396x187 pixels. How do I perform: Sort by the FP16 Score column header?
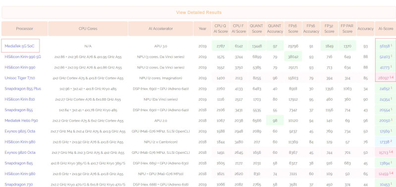point(293,29)
